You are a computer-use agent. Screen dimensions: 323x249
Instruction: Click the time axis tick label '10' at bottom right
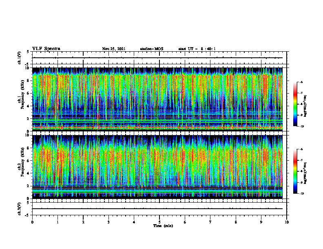(287, 222)
